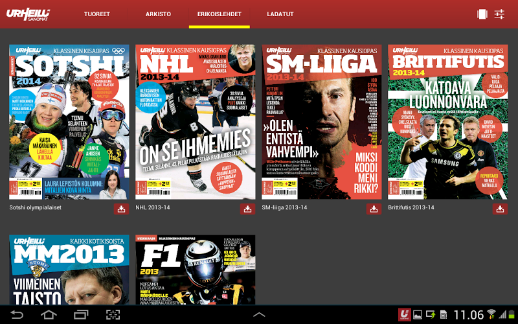Open the page view icon in the header
The width and height of the screenshot is (518, 324).
point(482,14)
